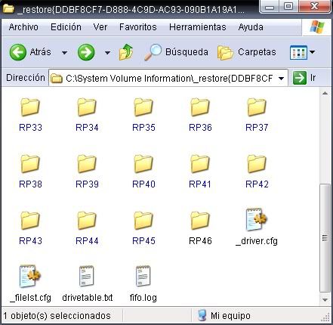The height and width of the screenshot is (325, 333).
Task: Go up one folder level icon
Action: 126,52
